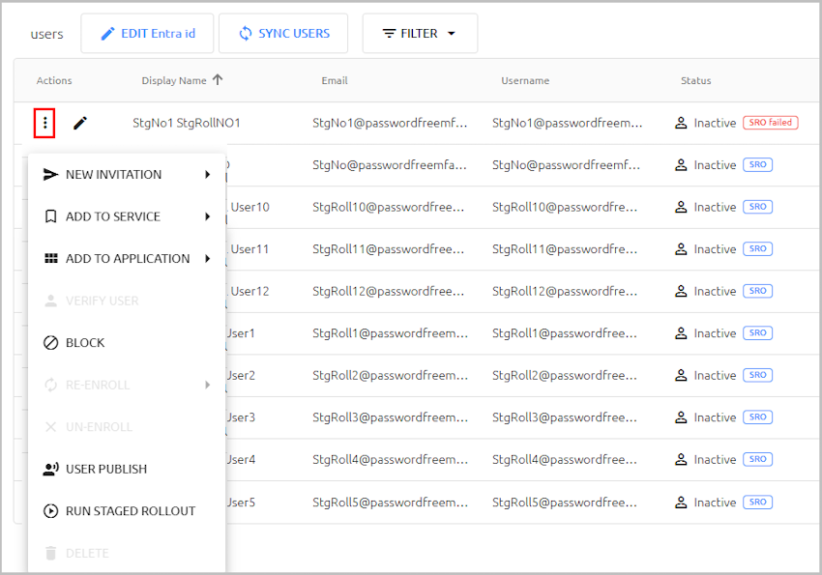Click the user status icon on StgRoll12 row
Image resolution: width=822 pixels, height=575 pixels.
click(x=681, y=291)
